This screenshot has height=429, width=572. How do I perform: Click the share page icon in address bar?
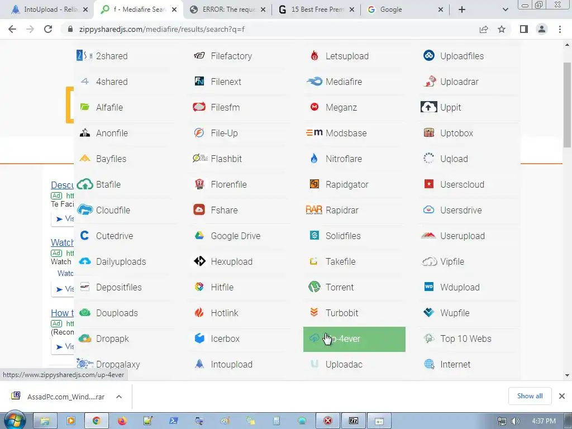click(x=484, y=29)
